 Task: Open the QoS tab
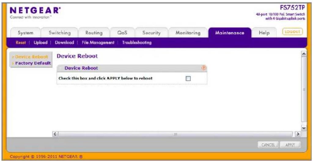122,33
